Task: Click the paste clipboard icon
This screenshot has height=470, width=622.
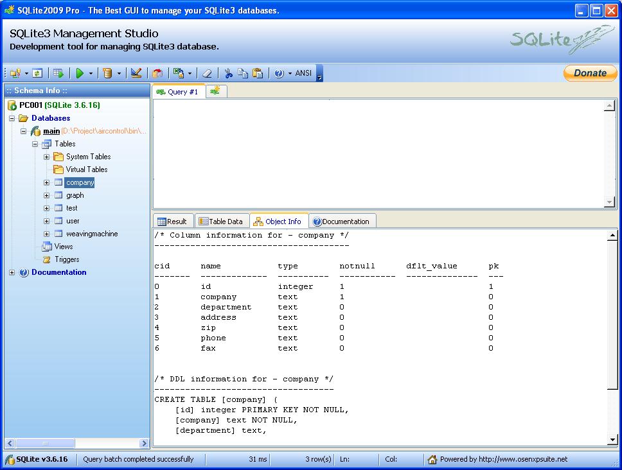Action: (258, 73)
